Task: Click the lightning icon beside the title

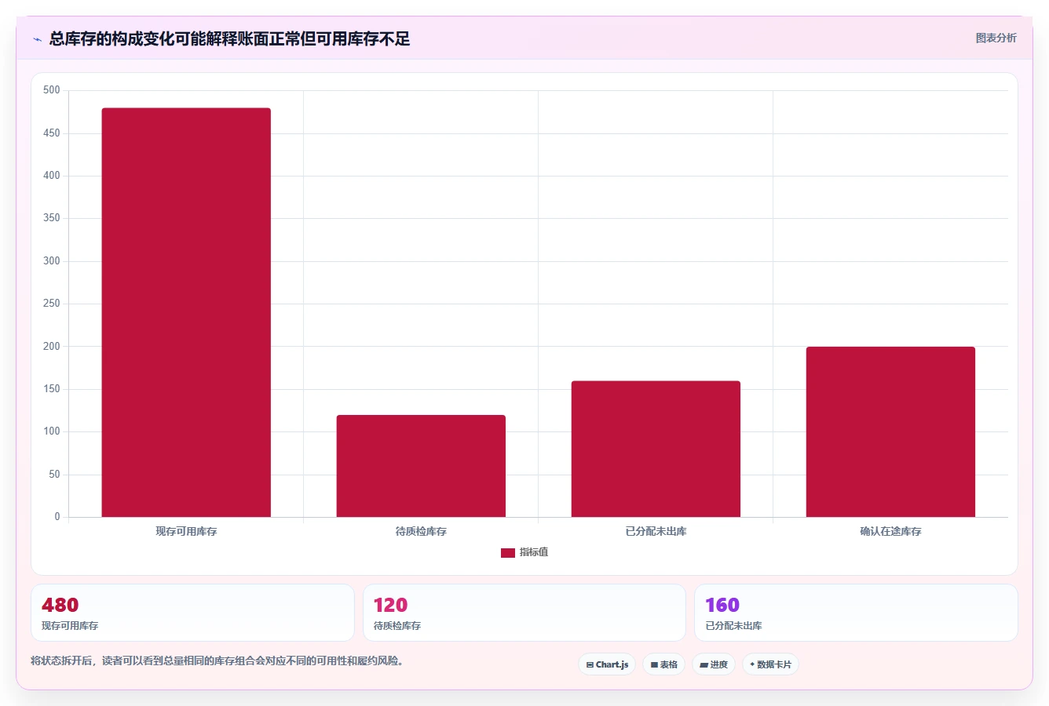Action: (37, 39)
